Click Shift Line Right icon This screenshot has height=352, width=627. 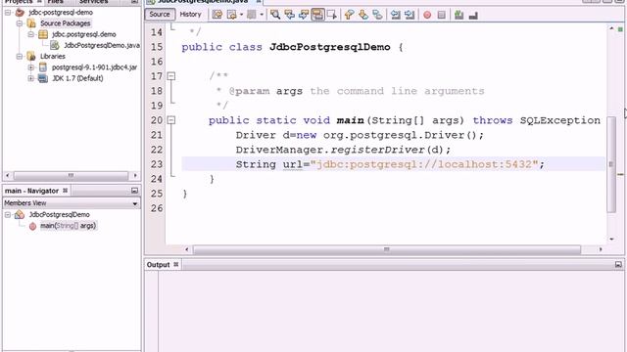click(410, 15)
